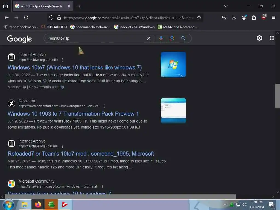Click Firefox taskbar icon
Image resolution: width=280 pixels, height=210 pixels.
tap(38, 205)
